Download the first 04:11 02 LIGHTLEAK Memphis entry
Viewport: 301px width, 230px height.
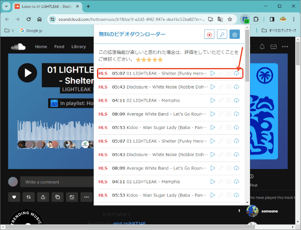[x=236, y=101]
